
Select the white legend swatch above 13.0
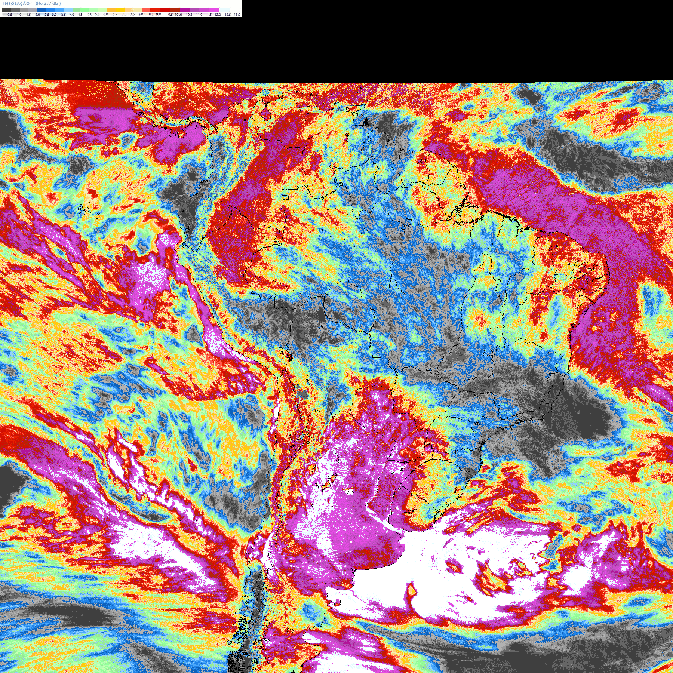click(x=235, y=10)
